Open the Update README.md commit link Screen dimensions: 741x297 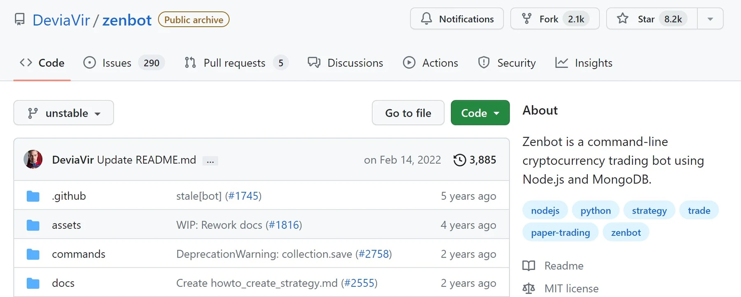[x=147, y=160]
